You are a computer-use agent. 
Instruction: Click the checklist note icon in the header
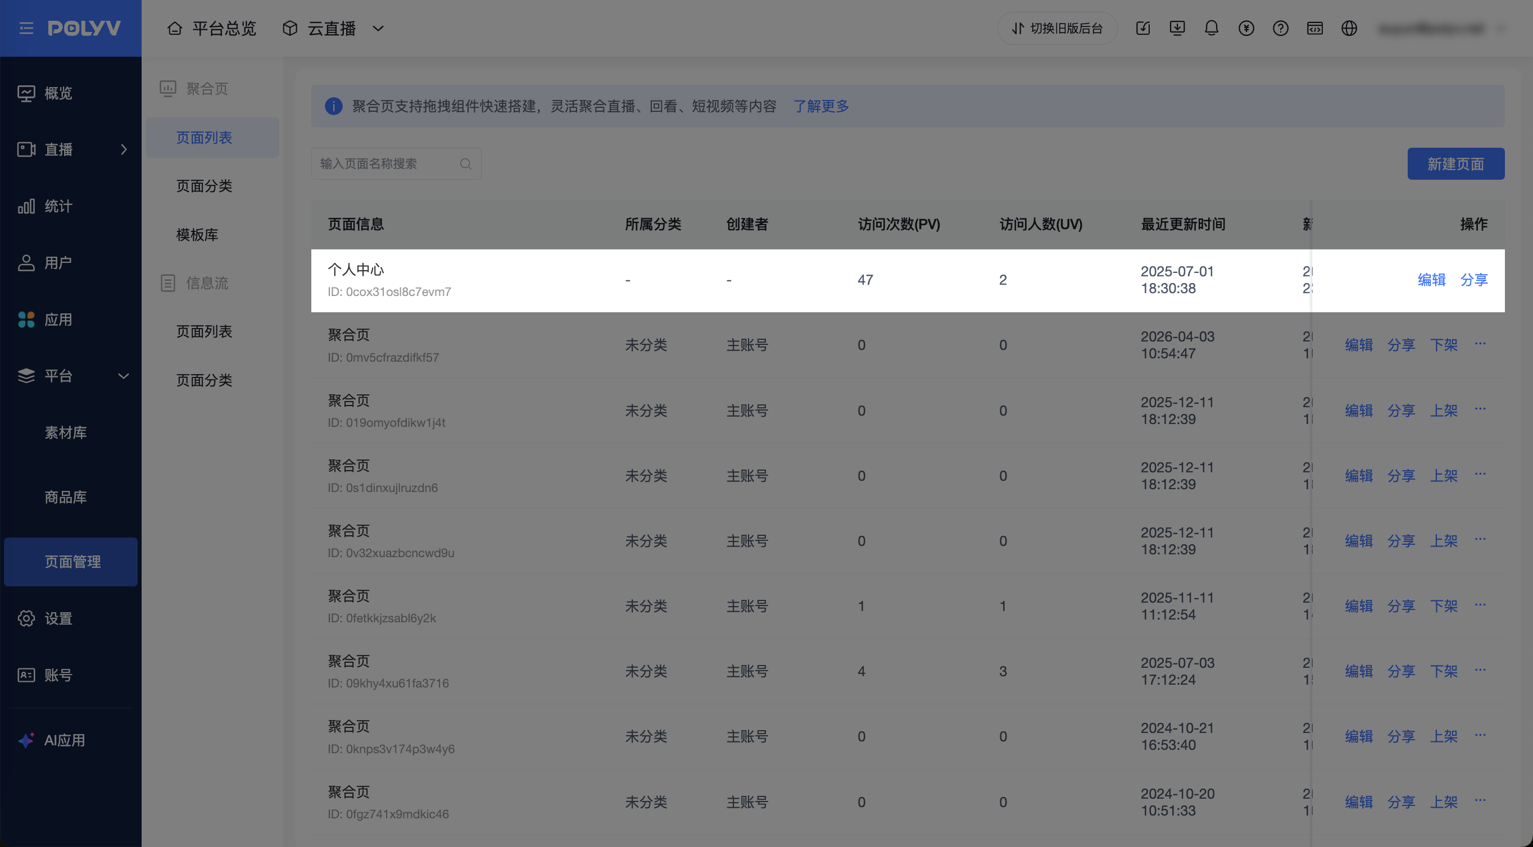(x=1142, y=28)
